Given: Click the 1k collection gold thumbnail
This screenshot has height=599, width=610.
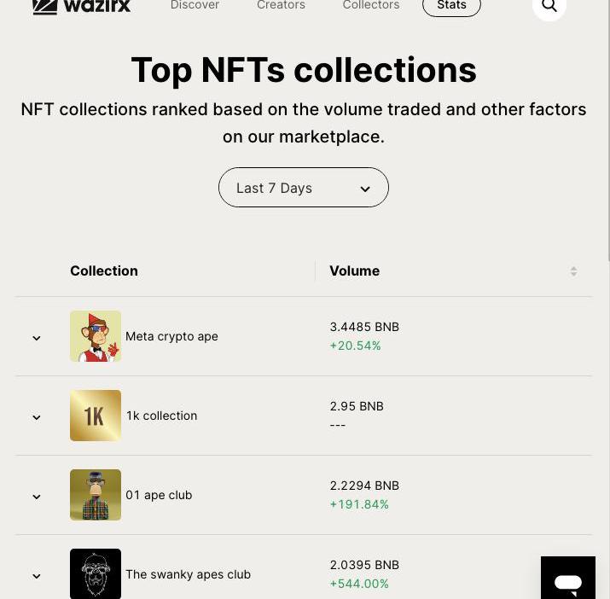Looking at the screenshot, I should click(96, 416).
